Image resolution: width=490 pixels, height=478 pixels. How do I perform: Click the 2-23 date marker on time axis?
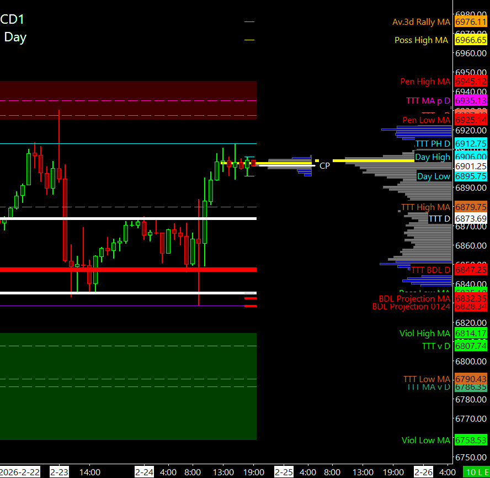59,472
